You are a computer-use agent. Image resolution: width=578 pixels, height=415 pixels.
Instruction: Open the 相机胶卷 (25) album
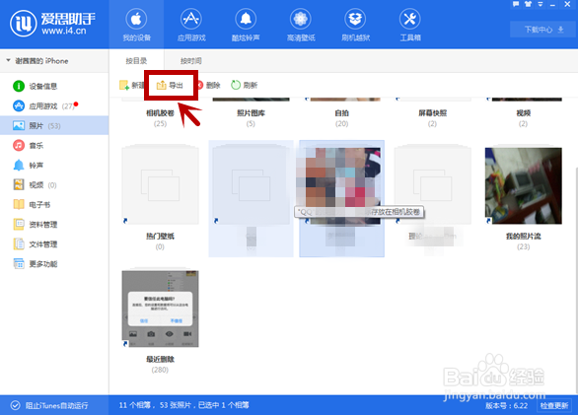pyautogui.click(x=160, y=113)
